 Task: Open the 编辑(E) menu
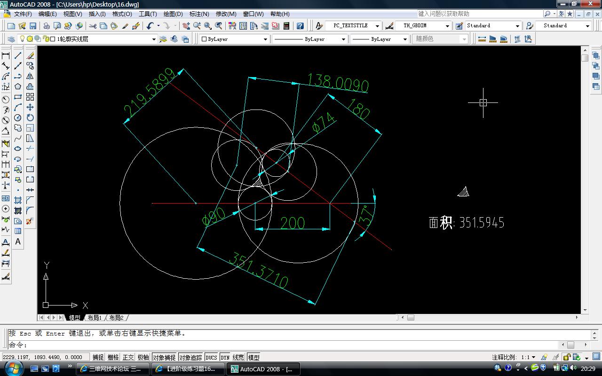click(48, 14)
